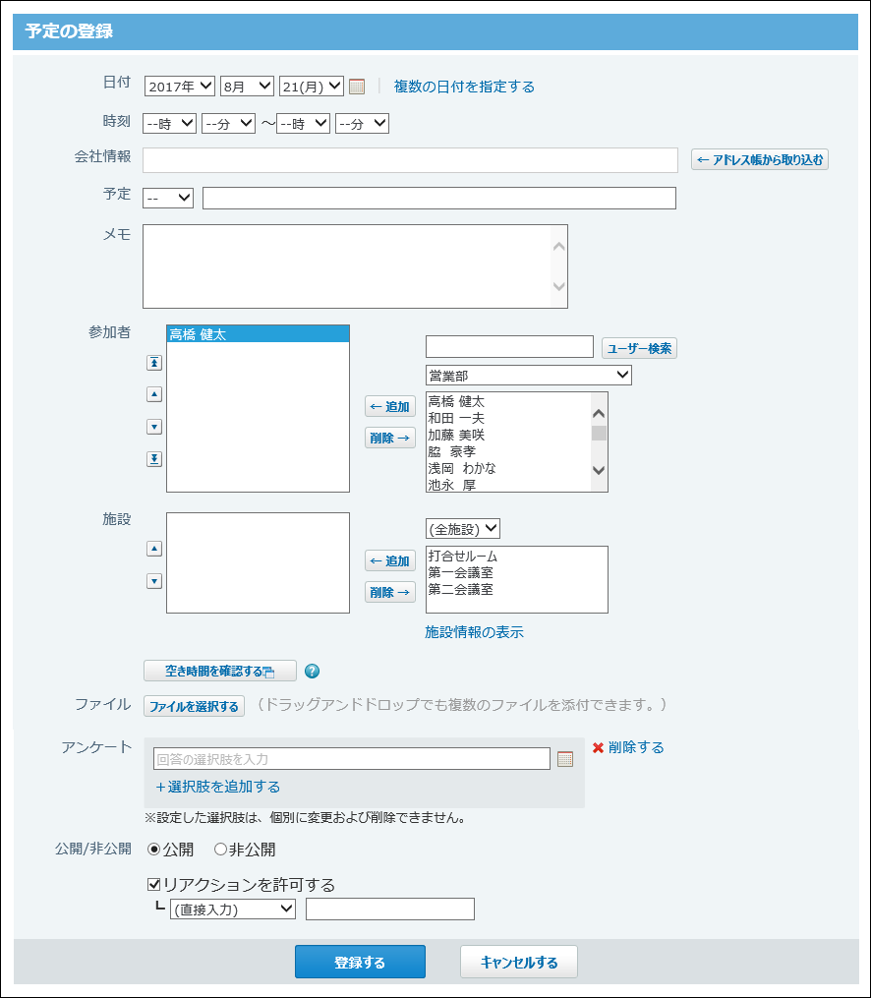Open the year dropdown 2017年
This screenshot has height=998, width=871.
click(180, 86)
